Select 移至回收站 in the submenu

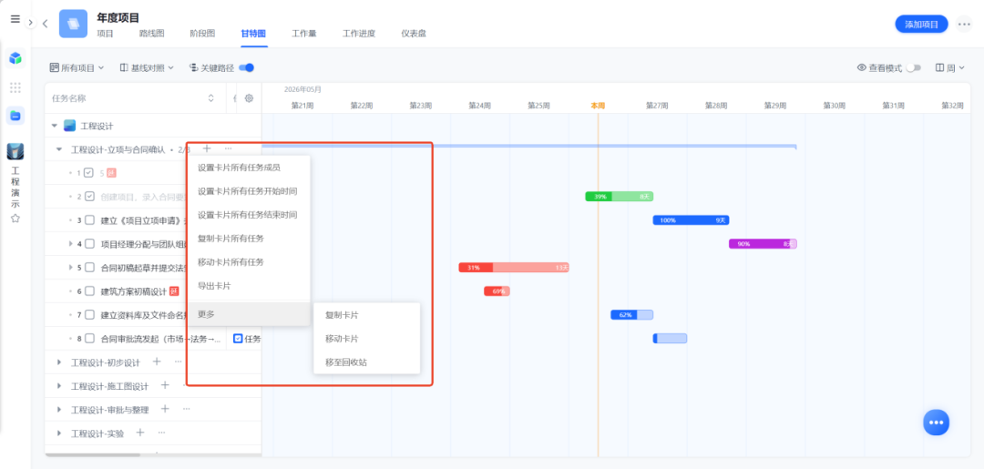tap(366, 362)
